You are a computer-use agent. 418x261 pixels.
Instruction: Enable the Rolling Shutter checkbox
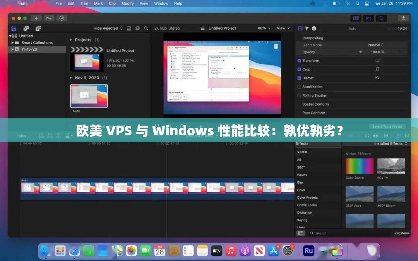coord(299,96)
